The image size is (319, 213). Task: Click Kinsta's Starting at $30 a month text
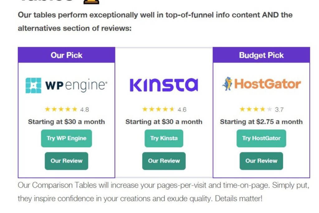[x=164, y=122]
